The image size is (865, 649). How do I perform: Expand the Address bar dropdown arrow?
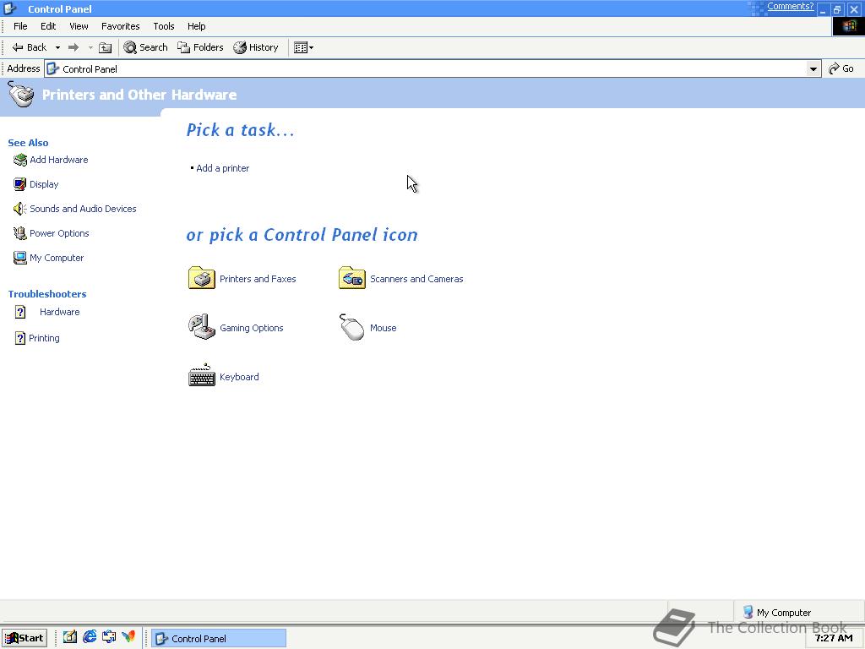pos(813,69)
